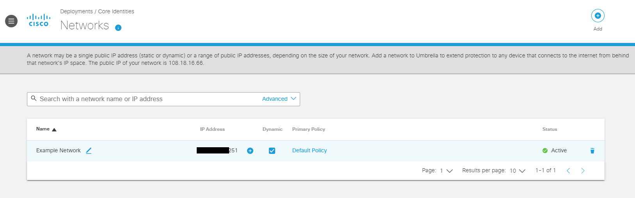Expand the Advanced search dropdown
The width and height of the screenshot is (635, 198).
click(279, 99)
